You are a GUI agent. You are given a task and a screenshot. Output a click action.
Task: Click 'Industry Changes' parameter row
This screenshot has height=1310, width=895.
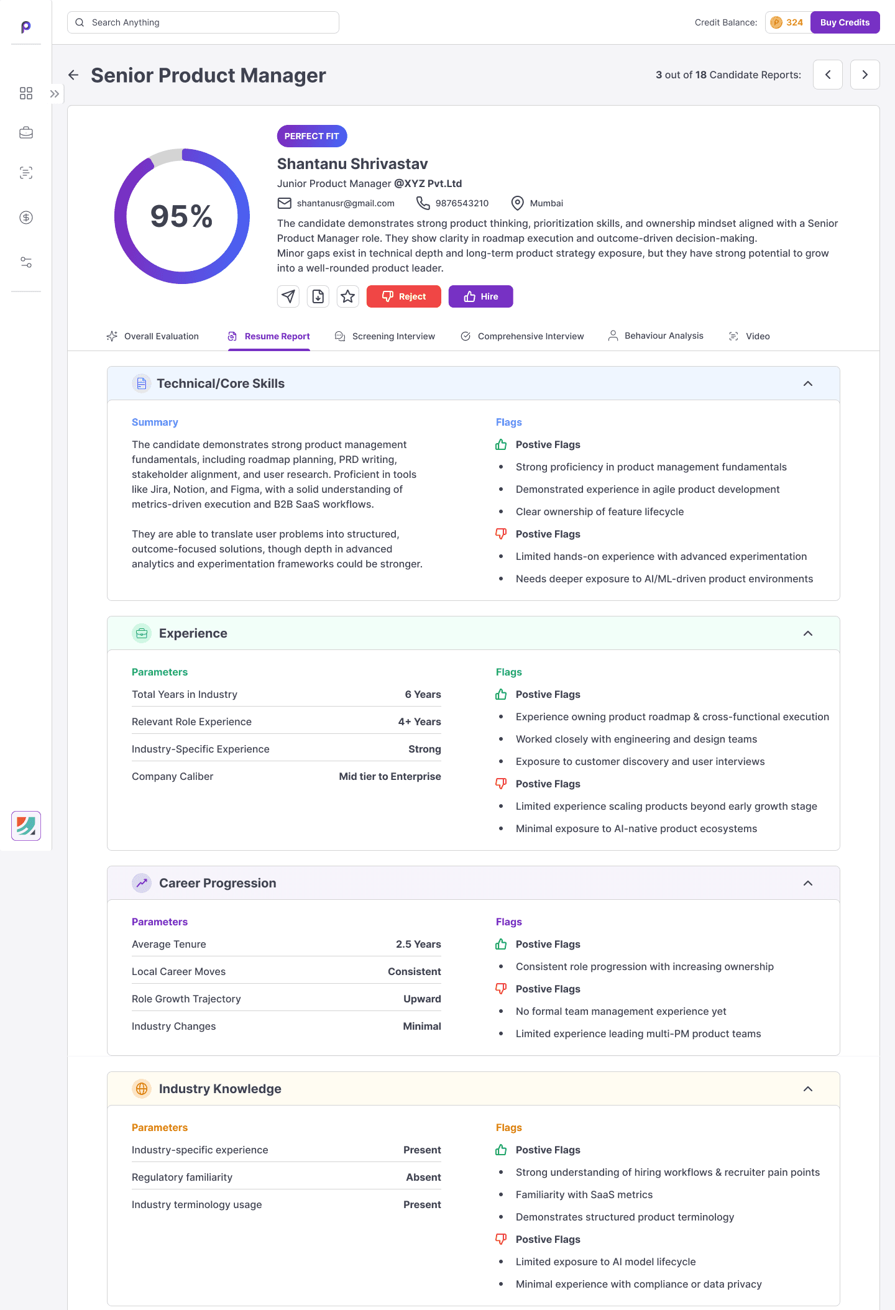tap(287, 1026)
